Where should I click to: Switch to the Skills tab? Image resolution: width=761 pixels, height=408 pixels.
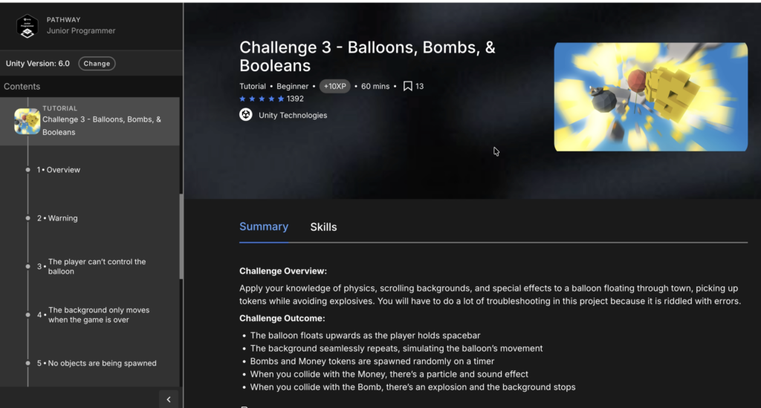click(323, 227)
